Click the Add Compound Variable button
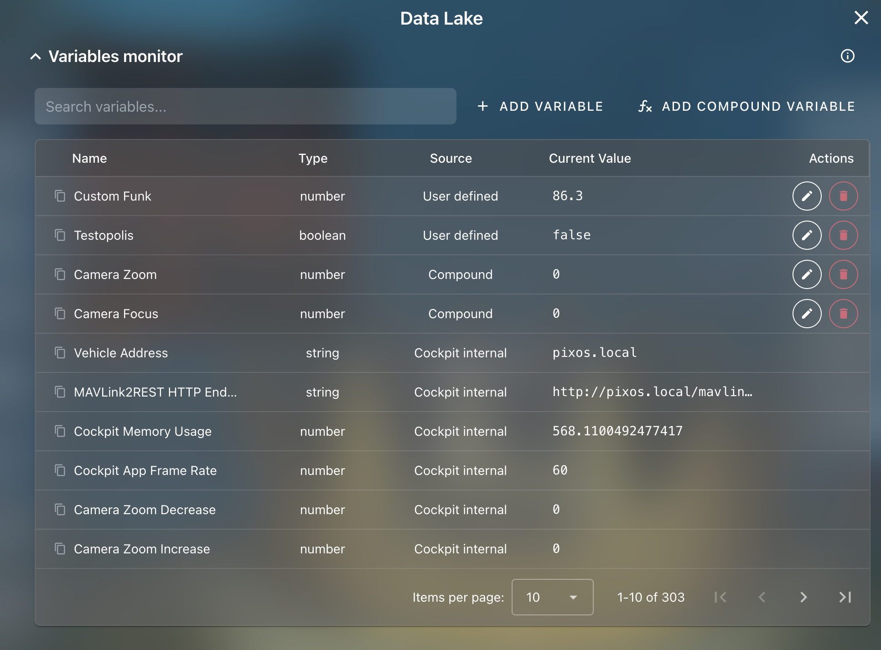 [x=746, y=106]
